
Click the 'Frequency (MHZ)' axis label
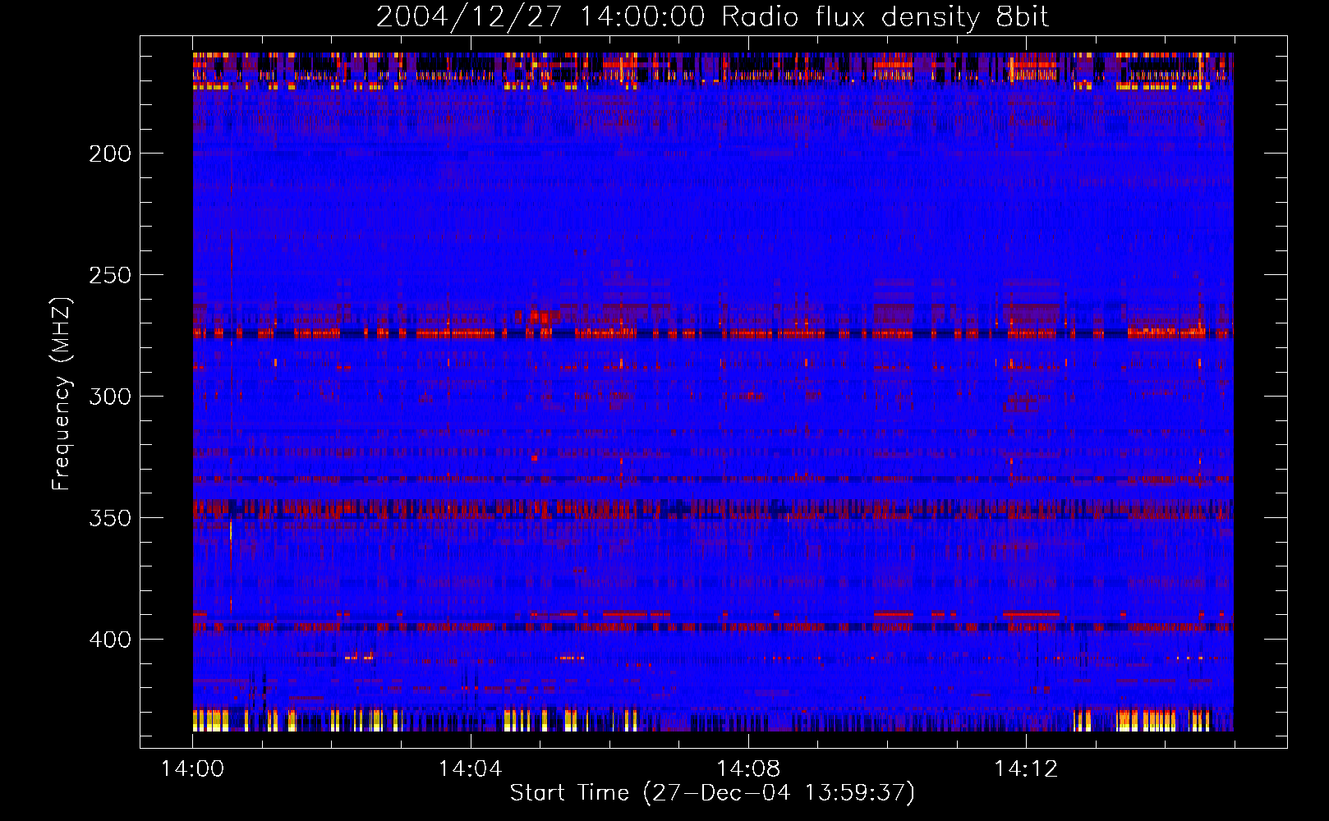point(62,393)
